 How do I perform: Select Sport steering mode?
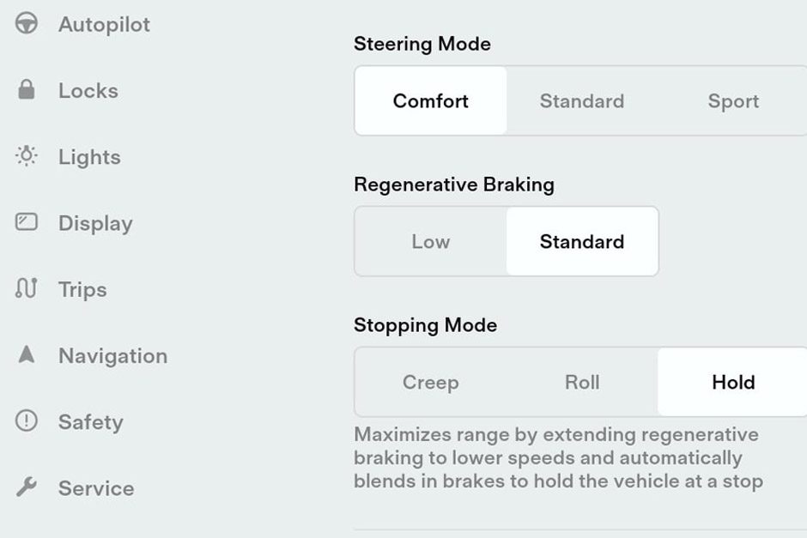click(732, 100)
